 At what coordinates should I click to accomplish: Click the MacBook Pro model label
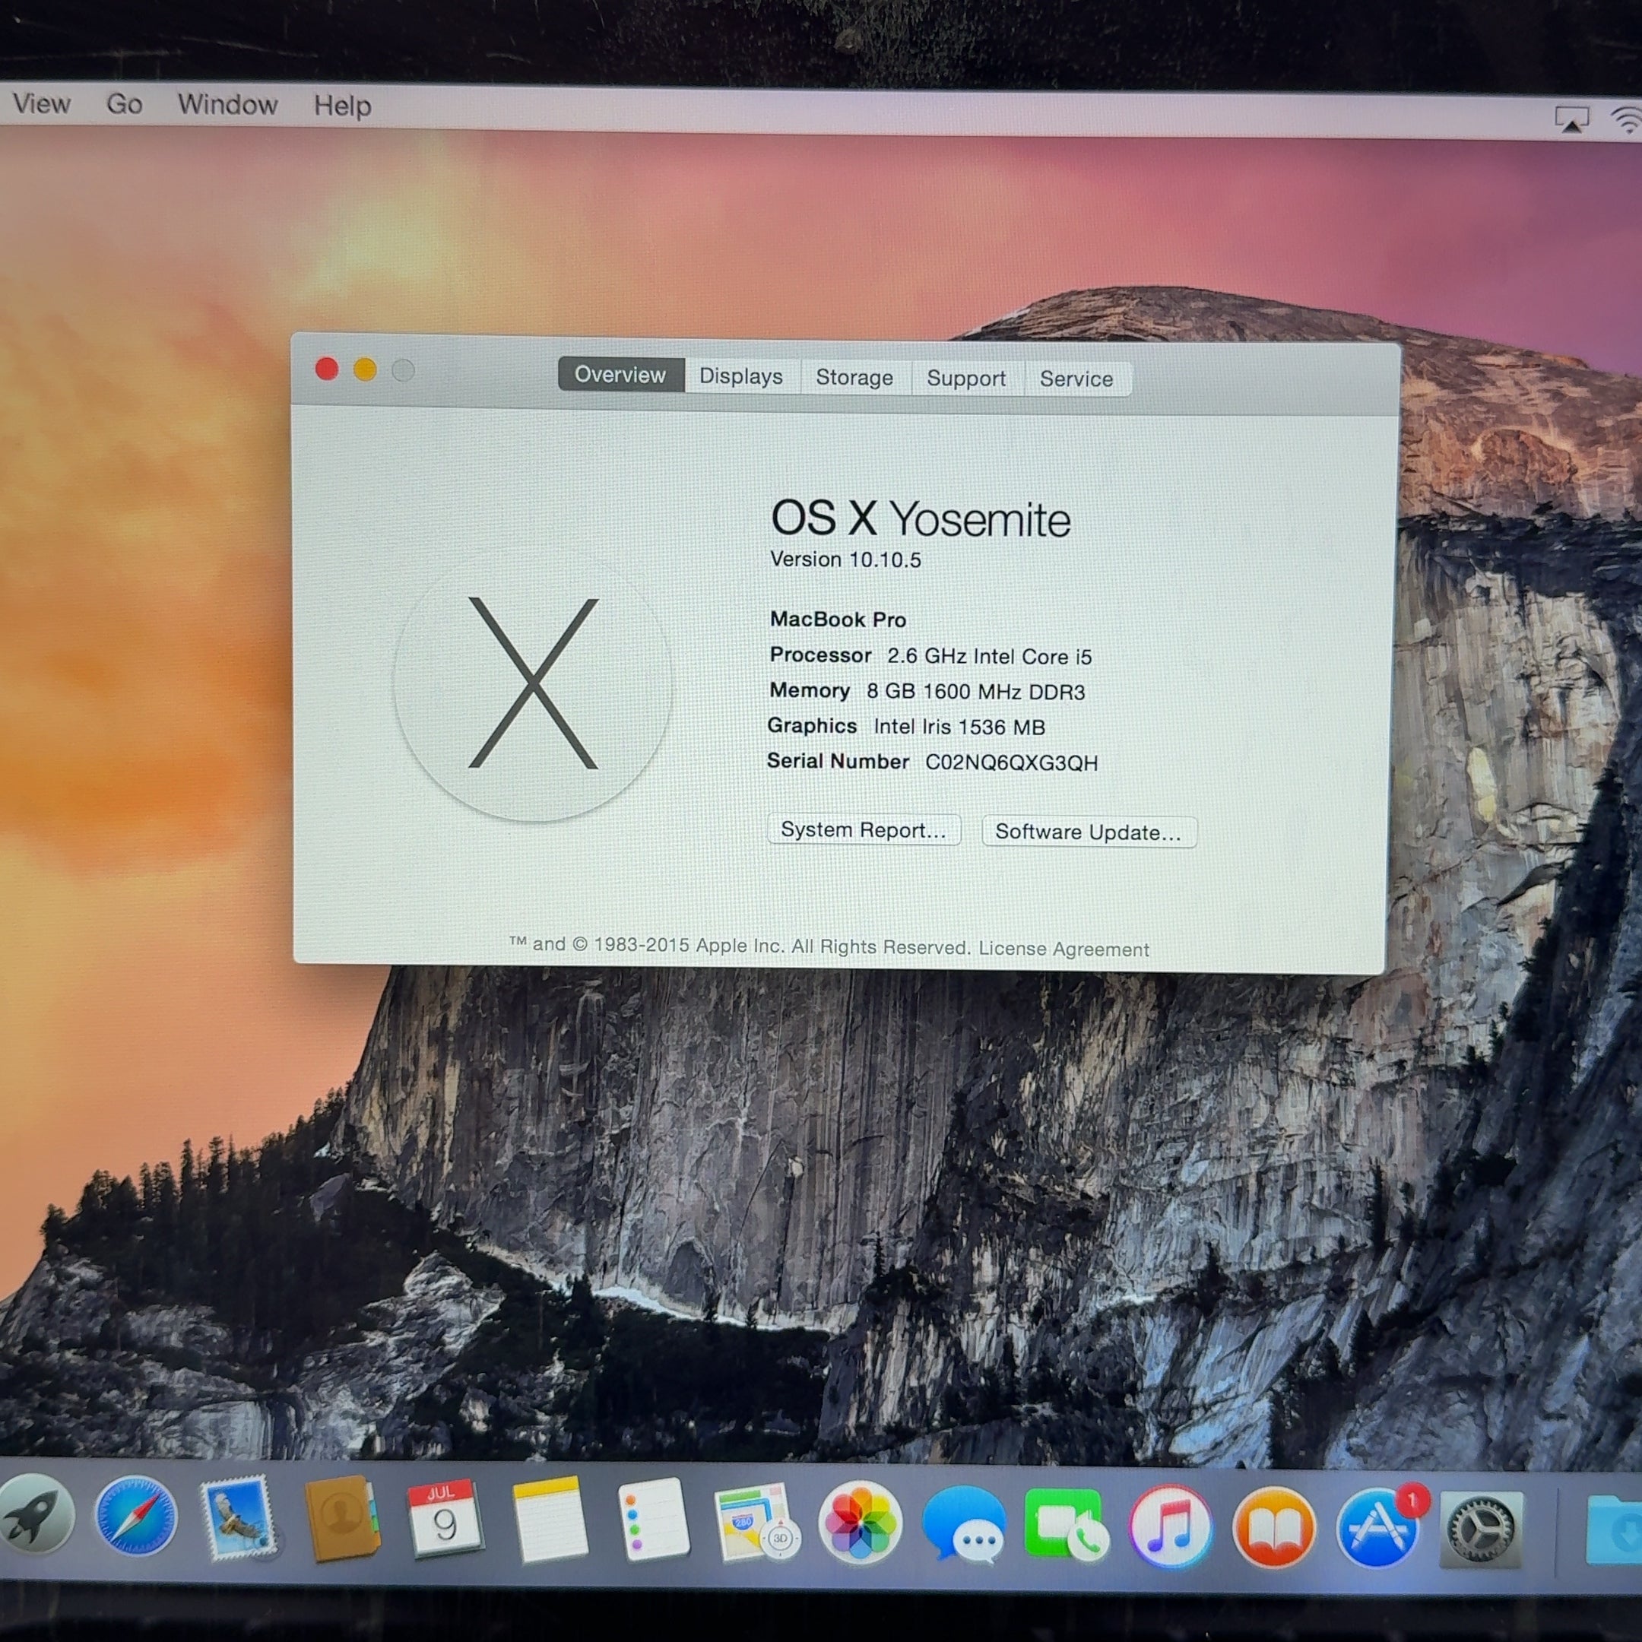[838, 620]
